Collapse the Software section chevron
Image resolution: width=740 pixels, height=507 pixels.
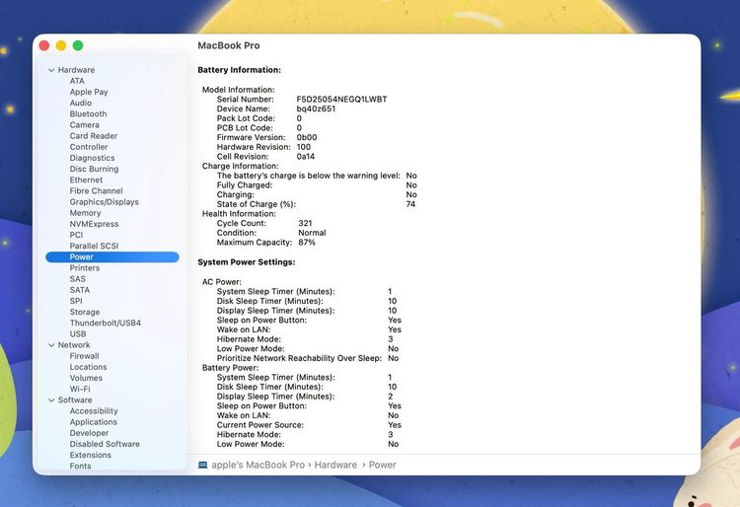point(51,400)
